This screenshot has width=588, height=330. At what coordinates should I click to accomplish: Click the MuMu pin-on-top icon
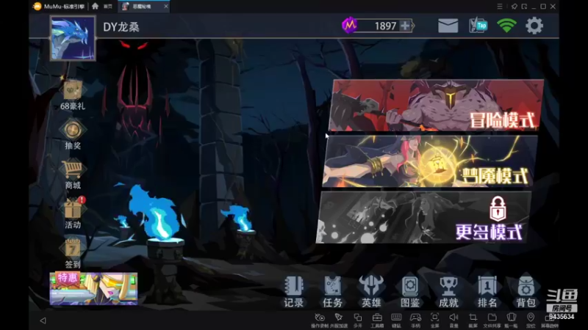click(514, 7)
